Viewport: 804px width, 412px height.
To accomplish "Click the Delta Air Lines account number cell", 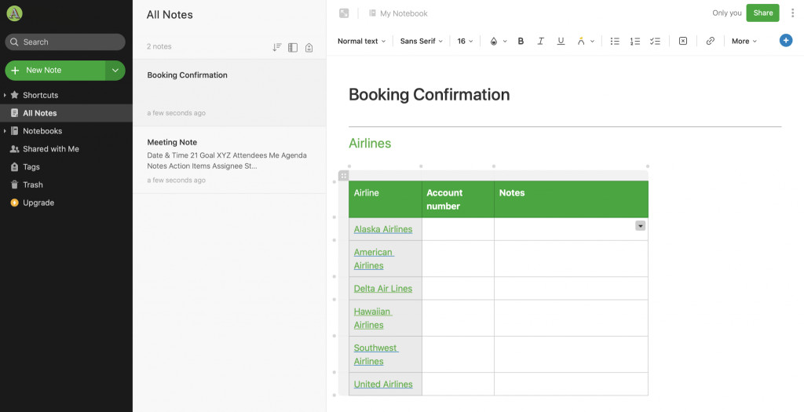I will coord(458,289).
